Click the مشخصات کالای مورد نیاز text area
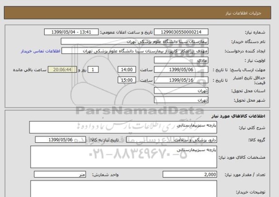The image size is (279, 197). (124, 157)
